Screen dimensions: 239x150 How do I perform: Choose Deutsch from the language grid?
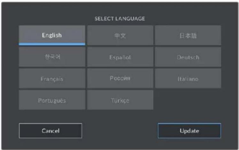click(188, 57)
